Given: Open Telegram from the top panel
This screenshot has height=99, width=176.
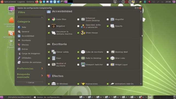Looking at the screenshot, I should 44,2.
